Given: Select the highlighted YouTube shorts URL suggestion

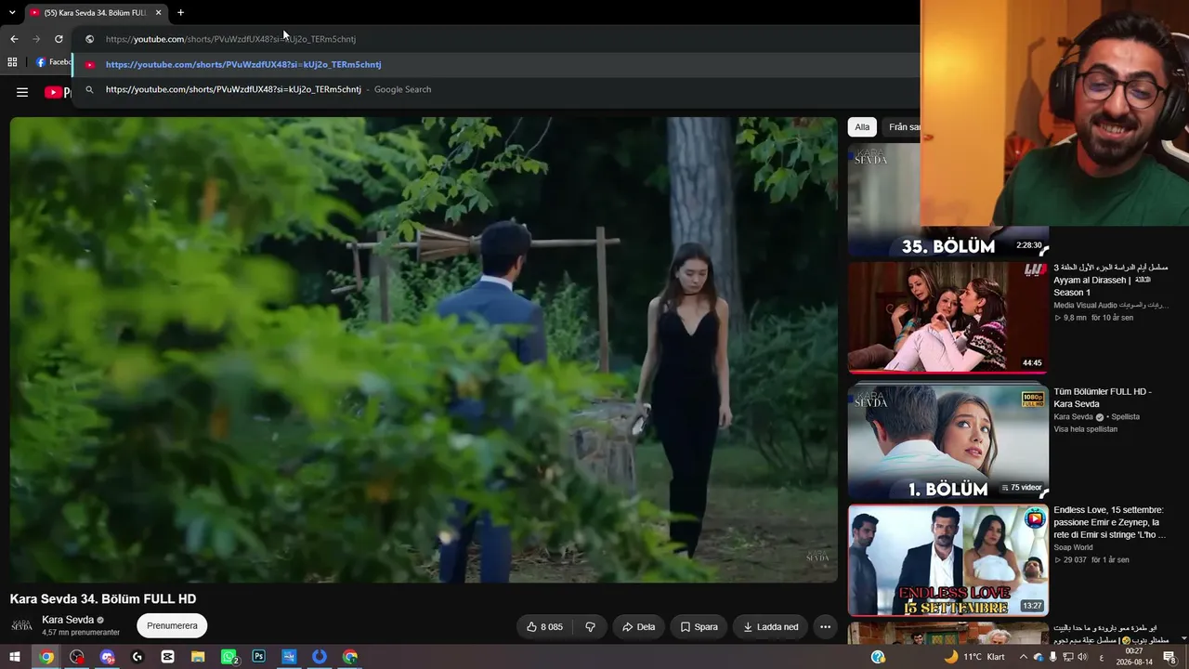Looking at the screenshot, I should coord(496,65).
